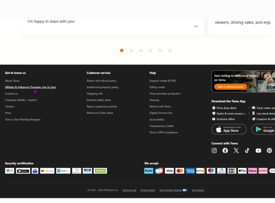This screenshot has width=275, height=203.
Task: Open the Transparency Center link
Action: [x=162, y=126]
